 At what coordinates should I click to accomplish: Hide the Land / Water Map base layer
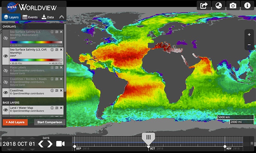[x=5, y=110]
